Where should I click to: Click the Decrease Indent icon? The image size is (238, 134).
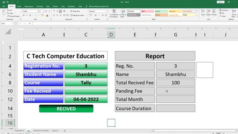click(64, 15)
